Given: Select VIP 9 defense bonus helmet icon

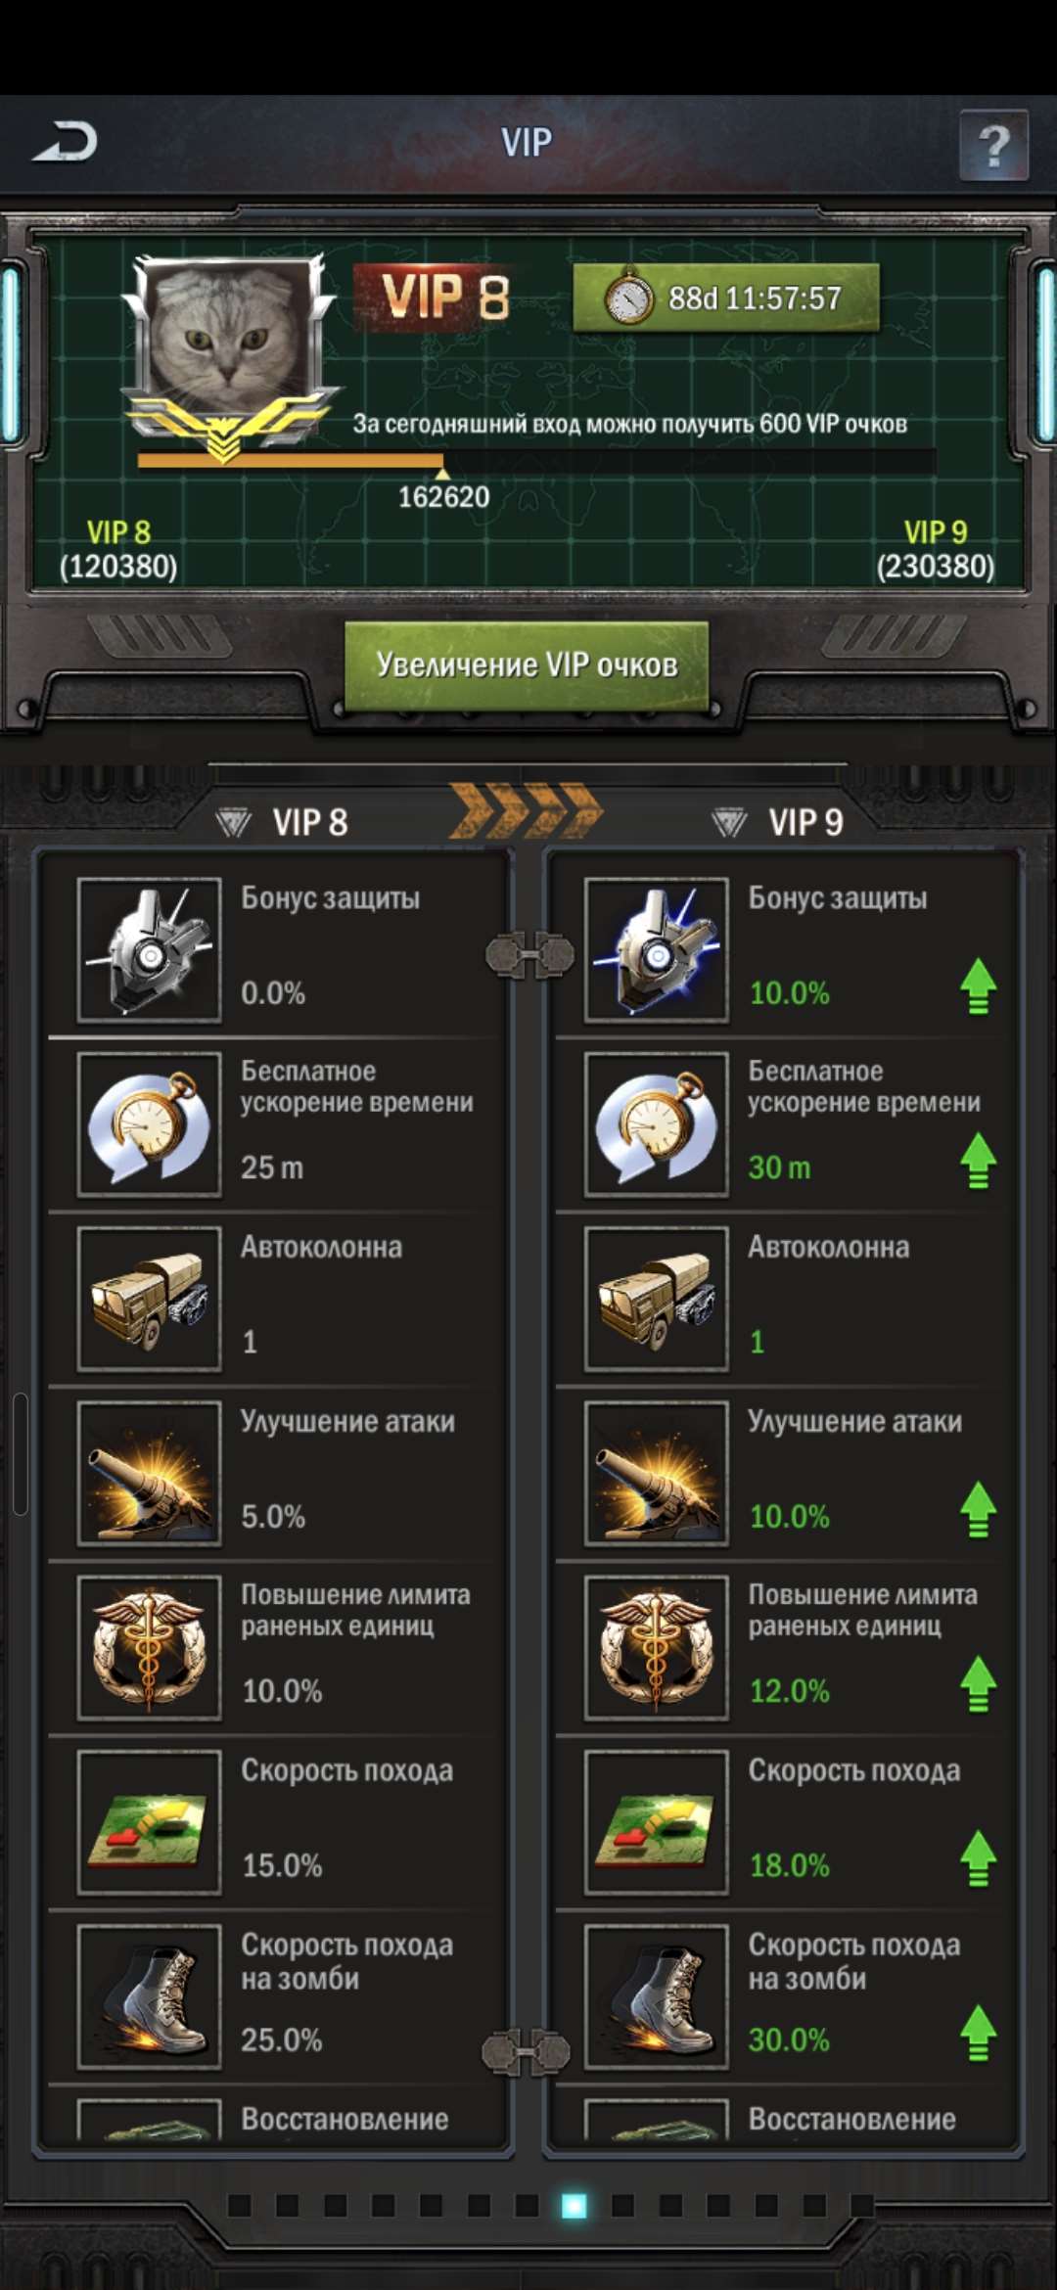Looking at the screenshot, I should click(x=657, y=950).
